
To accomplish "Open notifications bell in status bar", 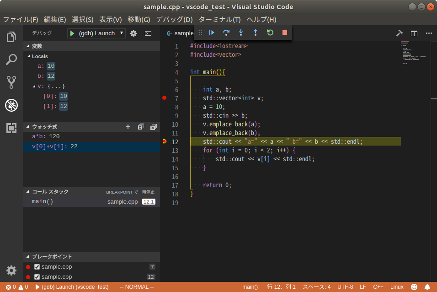I will pos(427,287).
